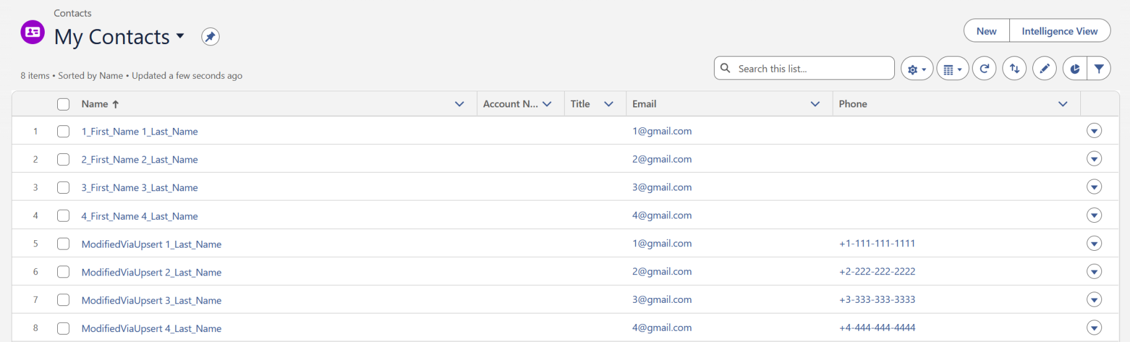The image size is (1130, 342).
Task: Select checkbox for 1_First_Name 1_Last_Name
Action: pos(63,132)
